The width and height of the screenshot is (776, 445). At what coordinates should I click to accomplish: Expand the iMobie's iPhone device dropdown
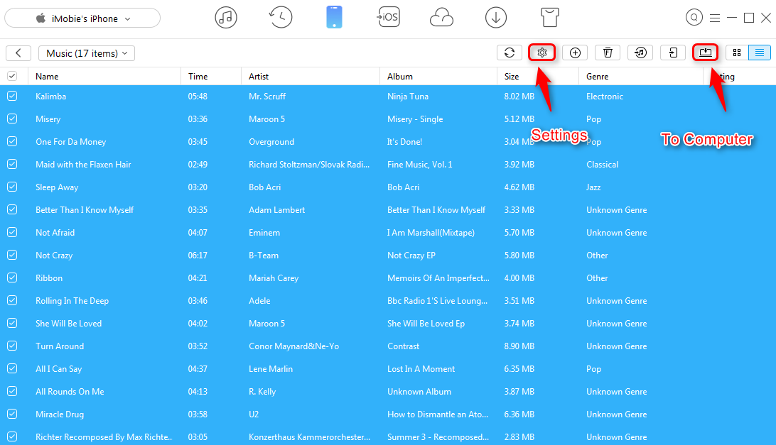82,18
